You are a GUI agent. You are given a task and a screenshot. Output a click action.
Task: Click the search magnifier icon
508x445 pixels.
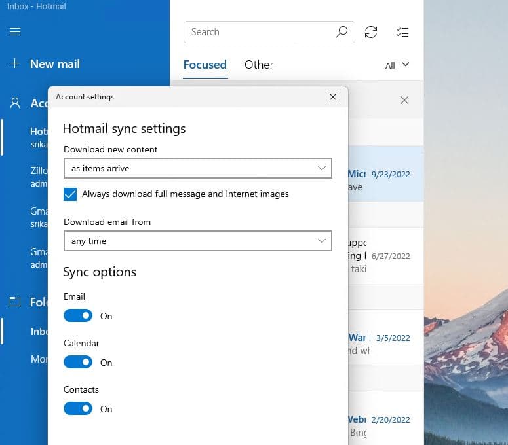[x=342, y=32]
